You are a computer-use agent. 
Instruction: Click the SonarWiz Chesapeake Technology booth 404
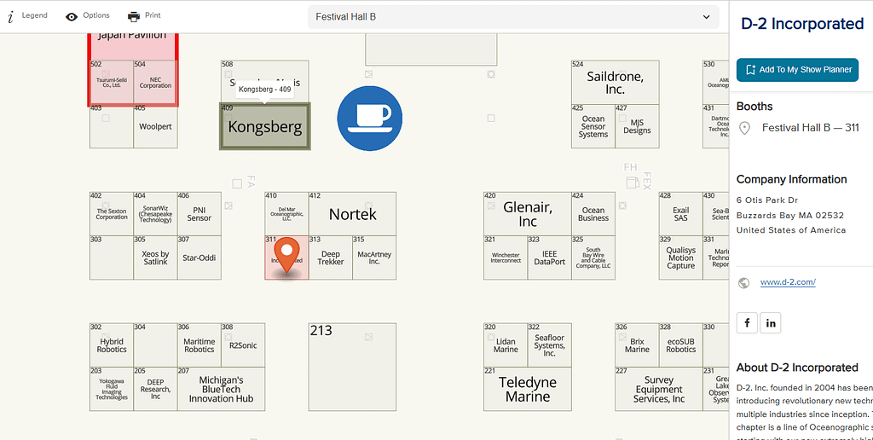[x=155, y=214]
